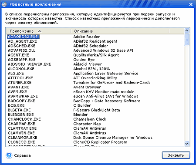Click the blue Help question-mark icon
This screenshot has height=165, width=196.
pos(9,155)
